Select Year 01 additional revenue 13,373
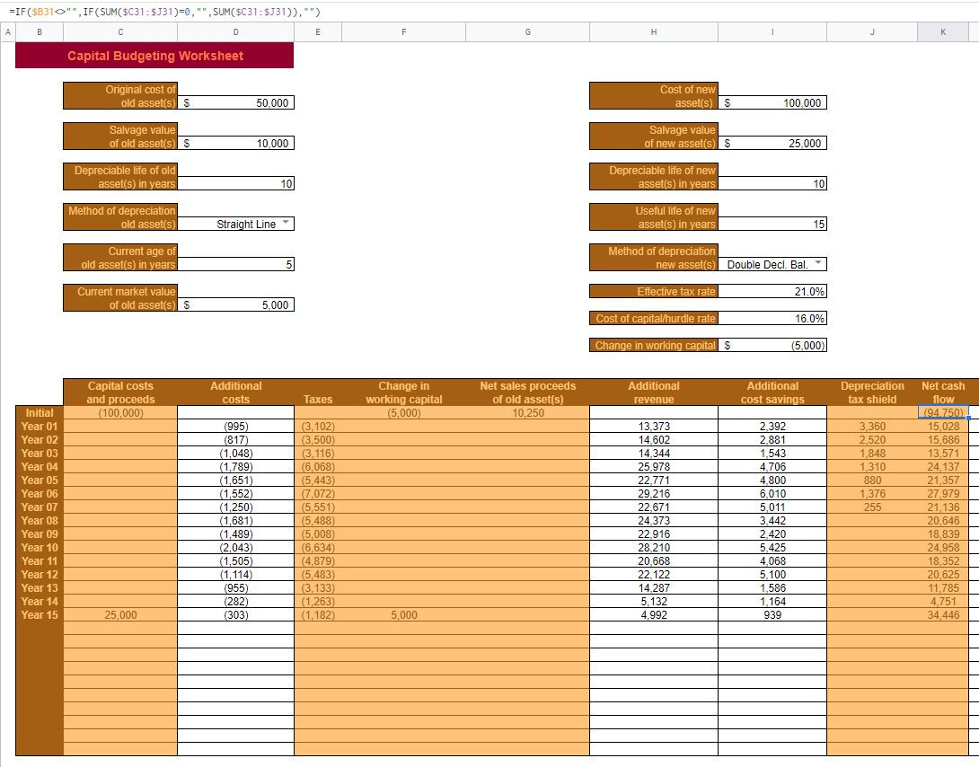The width and height of the screenshot is (979, 767). coord(654,427)
